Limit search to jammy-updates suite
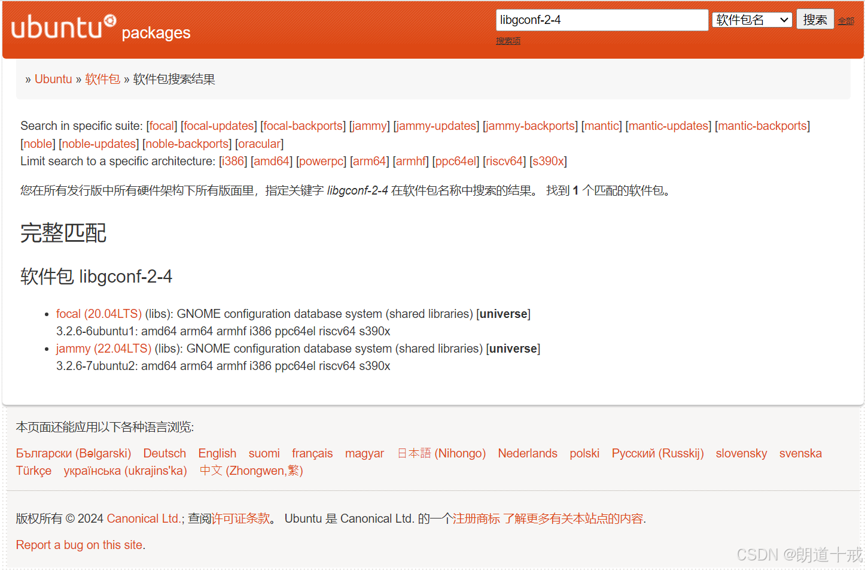865x570 pixels. click(436, 126)
